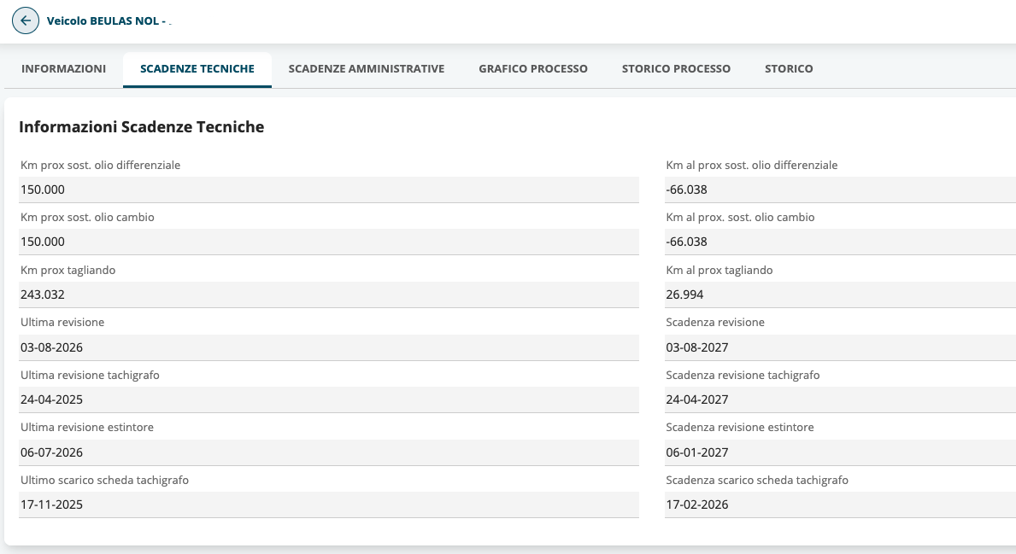Select Ultima revisione tachigrafo field 24-04-2025
This screenshot has width=1016, height=554.
329,399
